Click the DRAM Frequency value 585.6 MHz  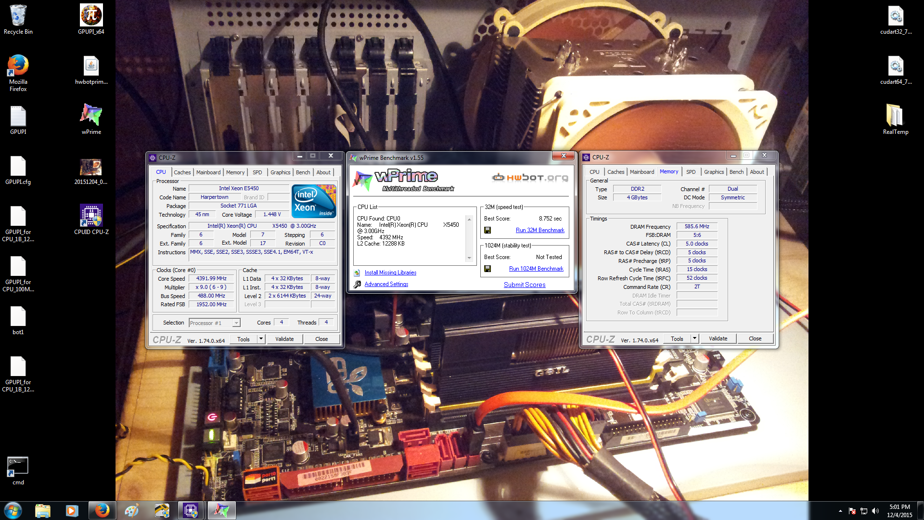pyautogui.click(x=697, y=226)
